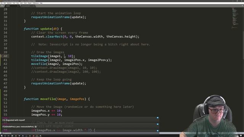Viewport: 244px width, 137px height.
Task: Click 'moveTile(image2, image2Pos);' on line 42
Action: (x=57, y=64)
